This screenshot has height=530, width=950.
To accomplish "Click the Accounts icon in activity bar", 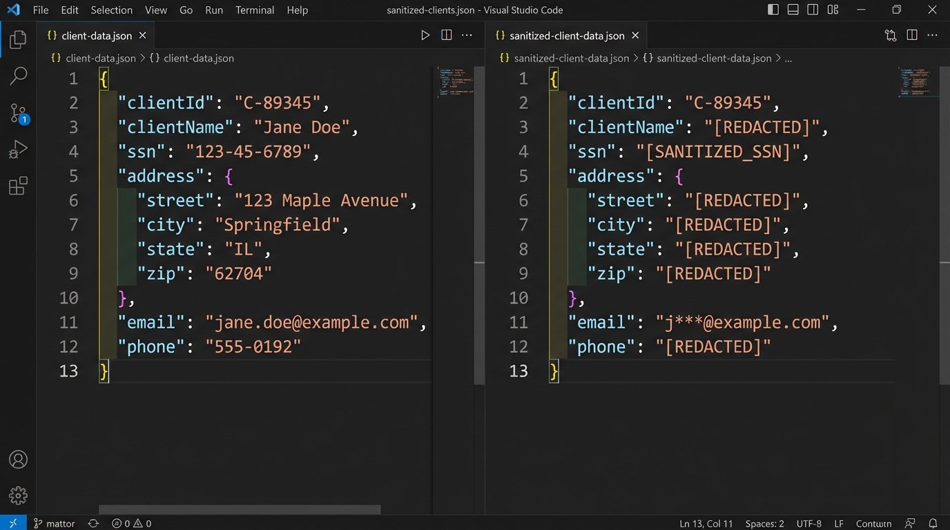I will coord(18,460).
